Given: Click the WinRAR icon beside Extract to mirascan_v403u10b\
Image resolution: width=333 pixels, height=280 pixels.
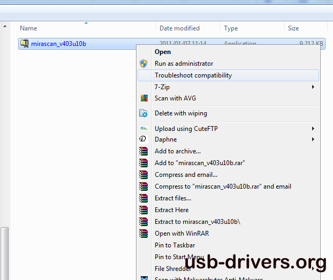Looking at the screenshot, I should click(x=143, y=222).
